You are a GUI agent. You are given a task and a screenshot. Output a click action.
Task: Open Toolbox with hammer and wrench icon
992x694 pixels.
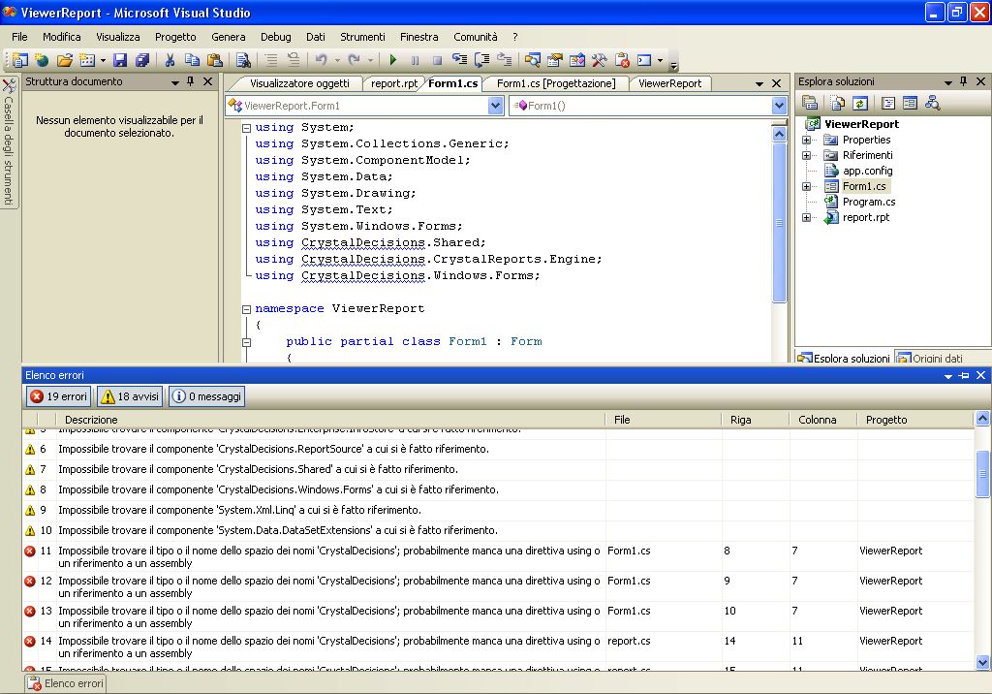coord(599,60)
